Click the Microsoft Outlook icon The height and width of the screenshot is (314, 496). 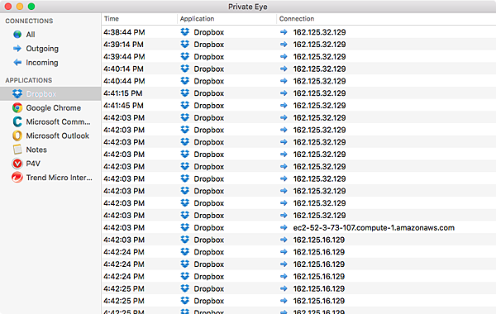17,136
